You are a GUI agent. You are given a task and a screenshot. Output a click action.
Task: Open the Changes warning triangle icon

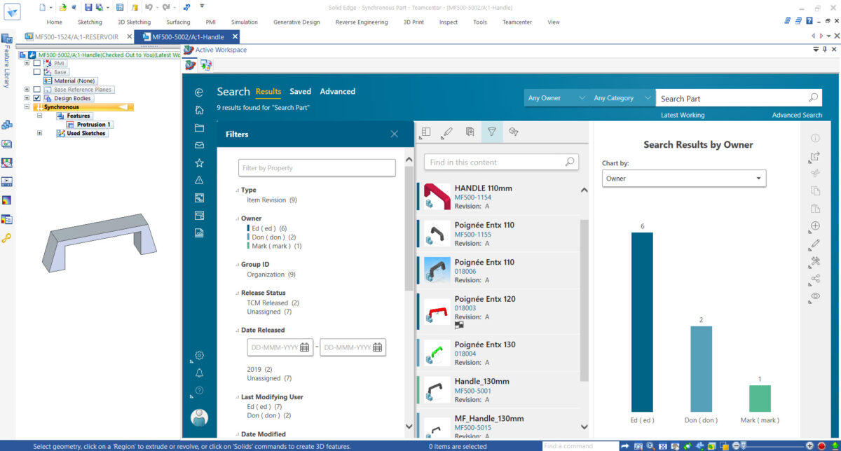pyautogui.click(x=199, y=180)
